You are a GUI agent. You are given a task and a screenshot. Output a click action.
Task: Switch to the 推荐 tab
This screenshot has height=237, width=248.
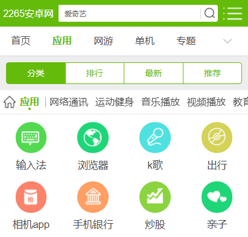click(x=212, y=73)
